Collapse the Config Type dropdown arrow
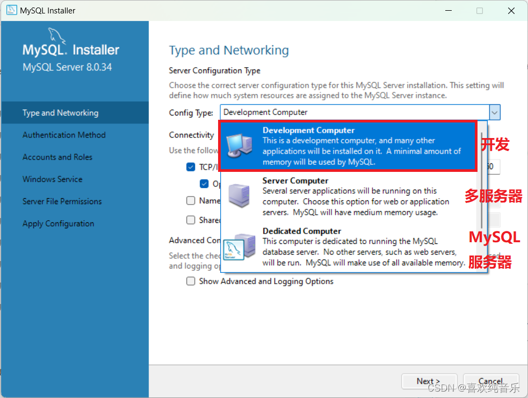This screenshot has width=528, height=398. (494, 112)
